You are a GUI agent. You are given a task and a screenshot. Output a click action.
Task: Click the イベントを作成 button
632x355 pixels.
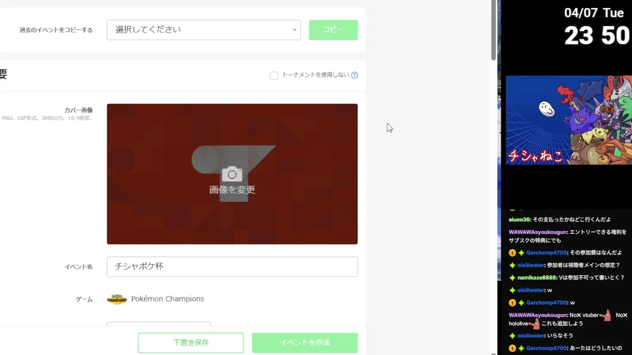click(305, 343)
